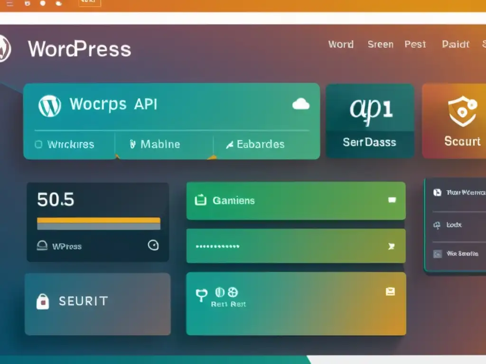
Task: Open the Paidt menu item
Action: point(456,44)
